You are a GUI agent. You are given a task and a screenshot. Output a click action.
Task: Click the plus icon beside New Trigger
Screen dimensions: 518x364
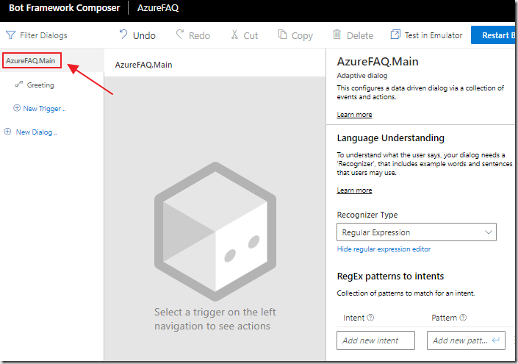point(16,108)
